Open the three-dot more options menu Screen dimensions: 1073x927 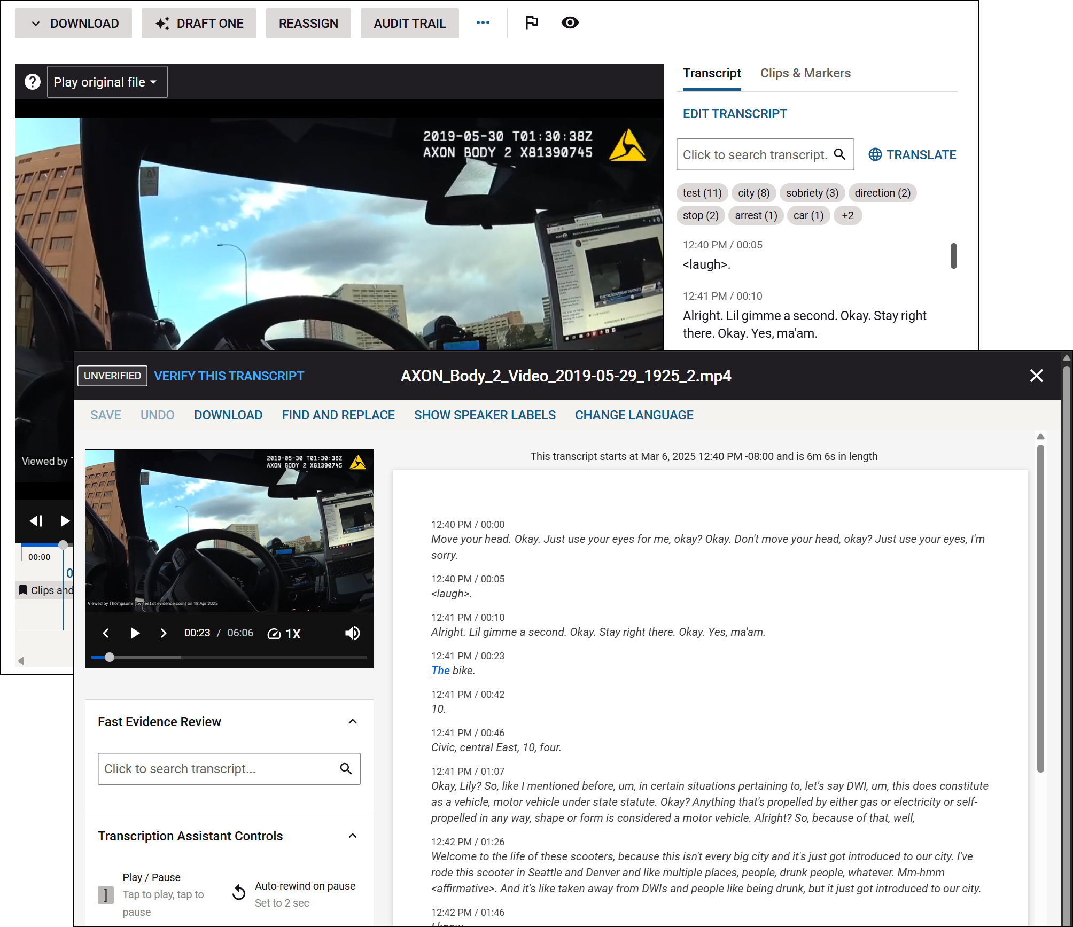tap(483, 22)
